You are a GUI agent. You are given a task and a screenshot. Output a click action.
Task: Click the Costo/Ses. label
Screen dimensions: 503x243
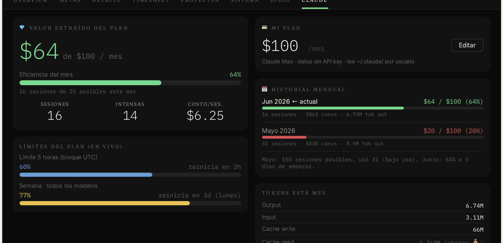205,104
